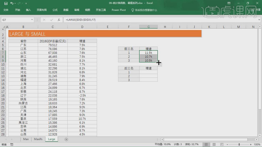Click the Redo arrow icon
The height and width of the screenshot is (147, 262).
(19, 3)
